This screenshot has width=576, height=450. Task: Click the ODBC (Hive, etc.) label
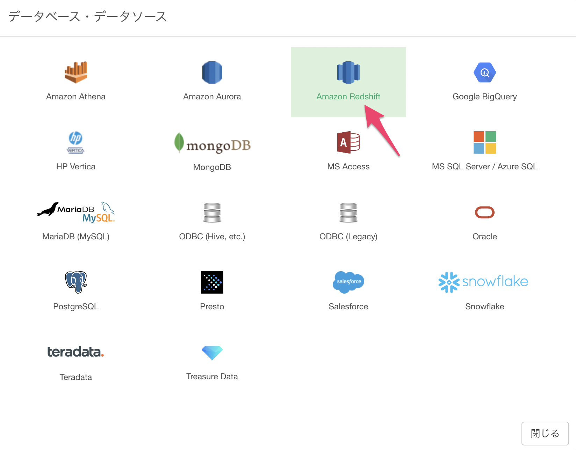pyautogui.click(x=212, y=237)
